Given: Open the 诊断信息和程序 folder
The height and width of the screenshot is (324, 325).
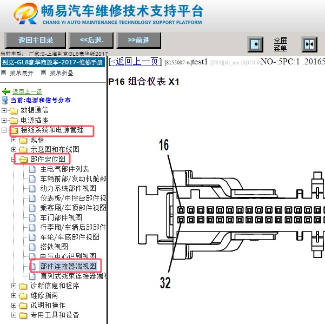Looking at the screenshot, I should click(x=55, y=286).
